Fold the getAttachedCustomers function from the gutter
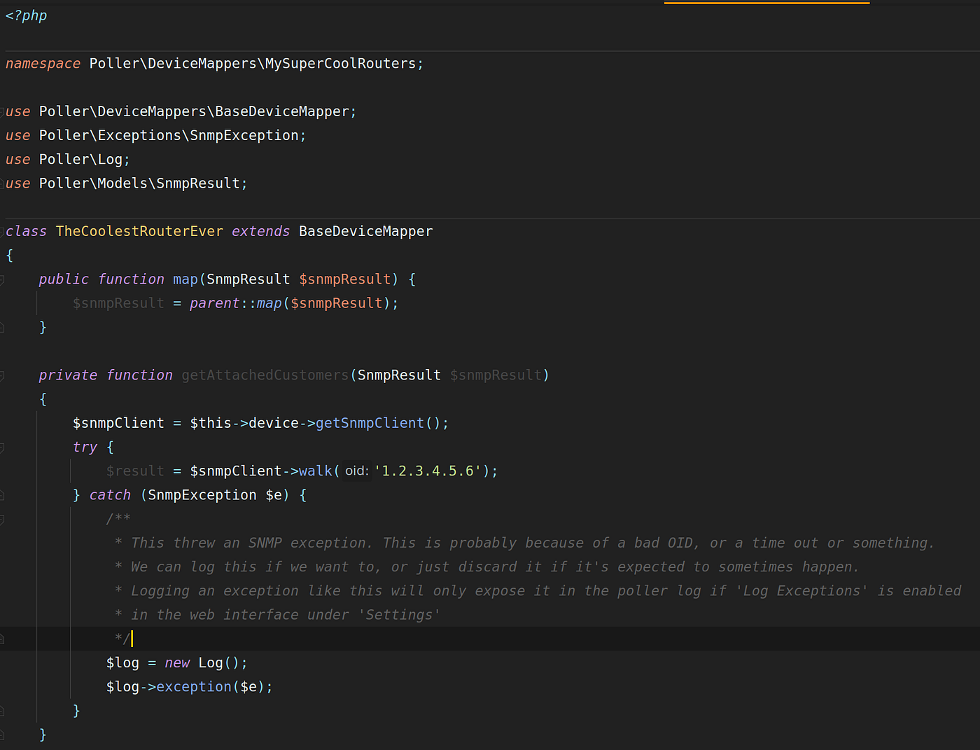This screenshot has width=980, height=750. [3, 375]
